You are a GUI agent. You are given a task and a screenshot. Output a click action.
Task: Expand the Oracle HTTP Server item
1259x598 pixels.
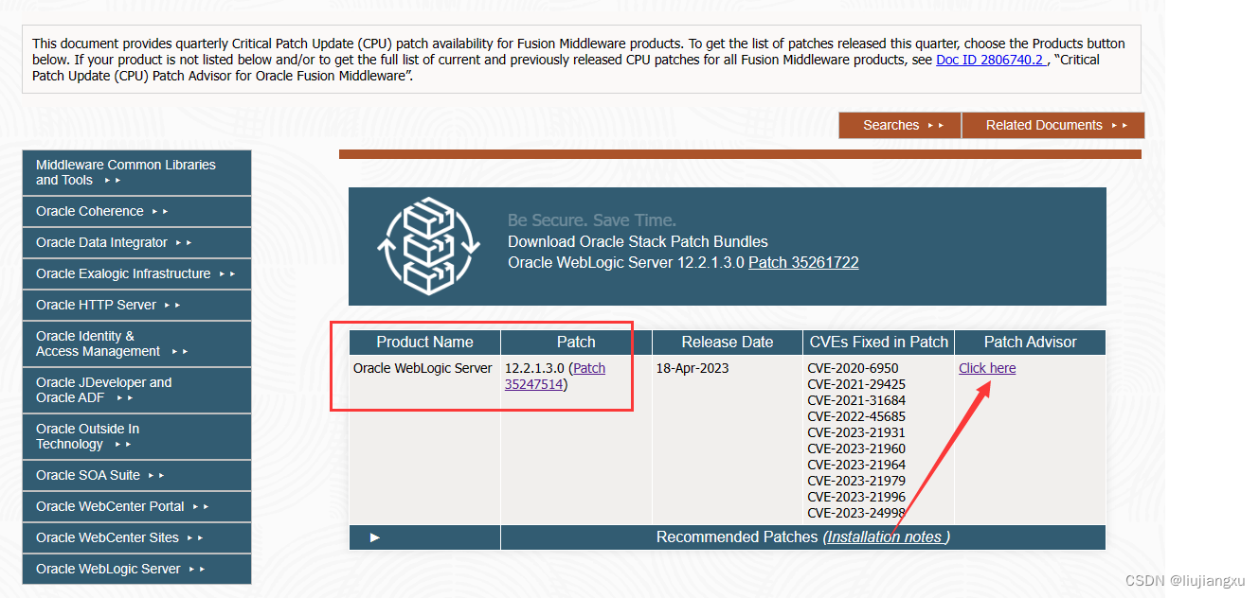coord(136,305)
